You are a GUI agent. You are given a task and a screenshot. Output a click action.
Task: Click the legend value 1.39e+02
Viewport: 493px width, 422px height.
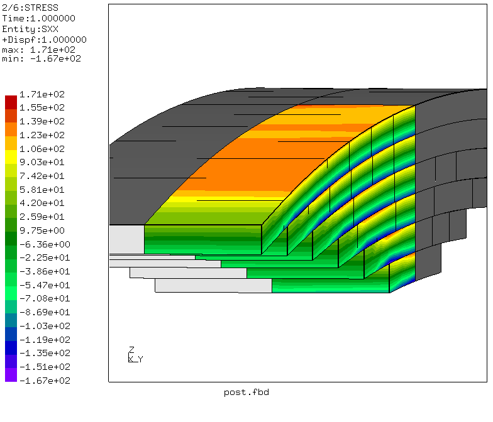[42, 121]
